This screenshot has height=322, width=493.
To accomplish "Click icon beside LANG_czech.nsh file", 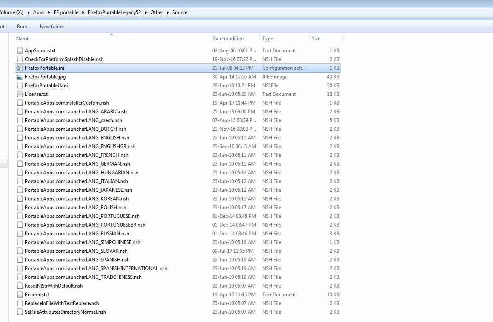I will click(x=20, y=120).
